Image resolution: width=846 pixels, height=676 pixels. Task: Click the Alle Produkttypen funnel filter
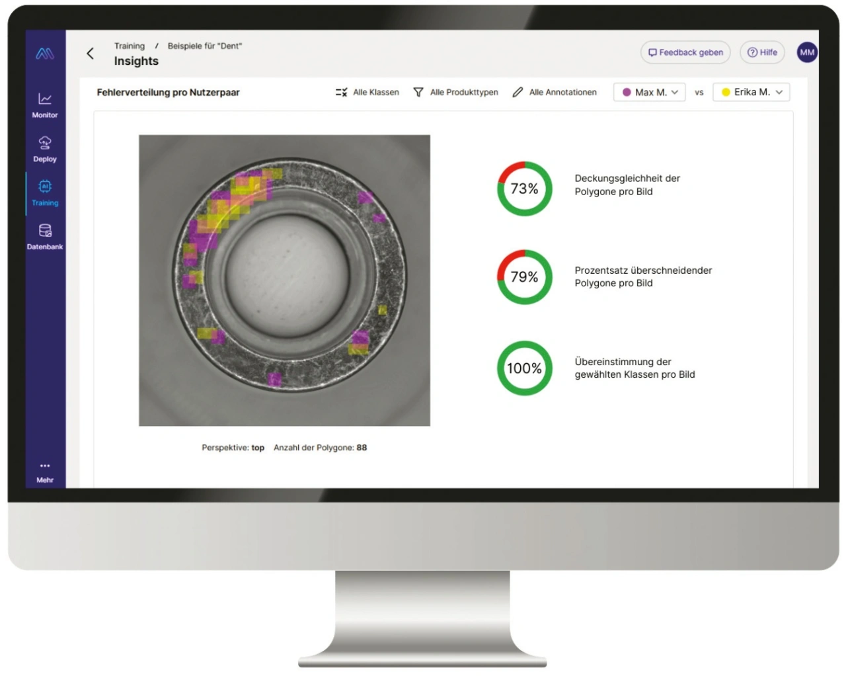pos(418,93)
